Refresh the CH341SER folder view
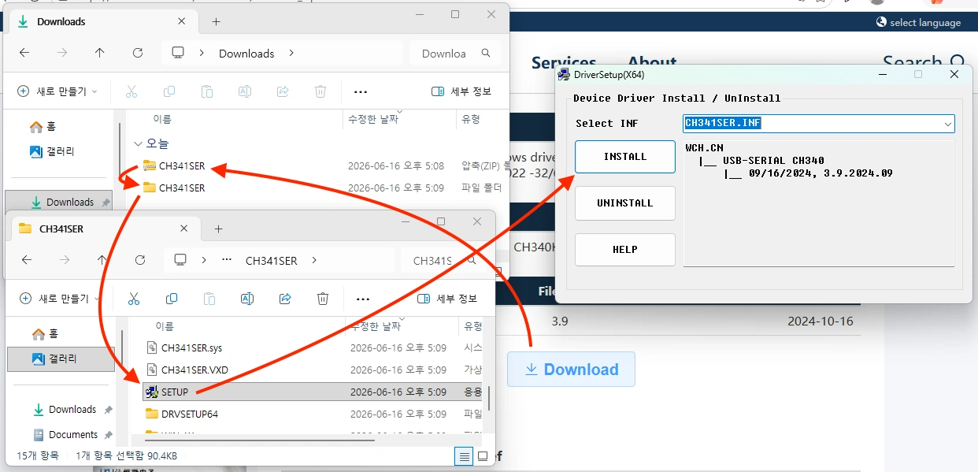The height and width of the screenshot is (472, 978). [x=140, y=260]
